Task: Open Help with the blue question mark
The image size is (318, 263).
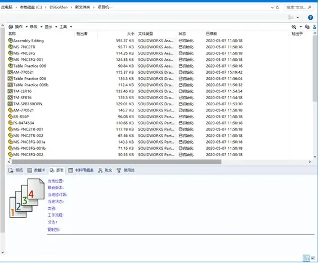Action: [x=310, y=17]
